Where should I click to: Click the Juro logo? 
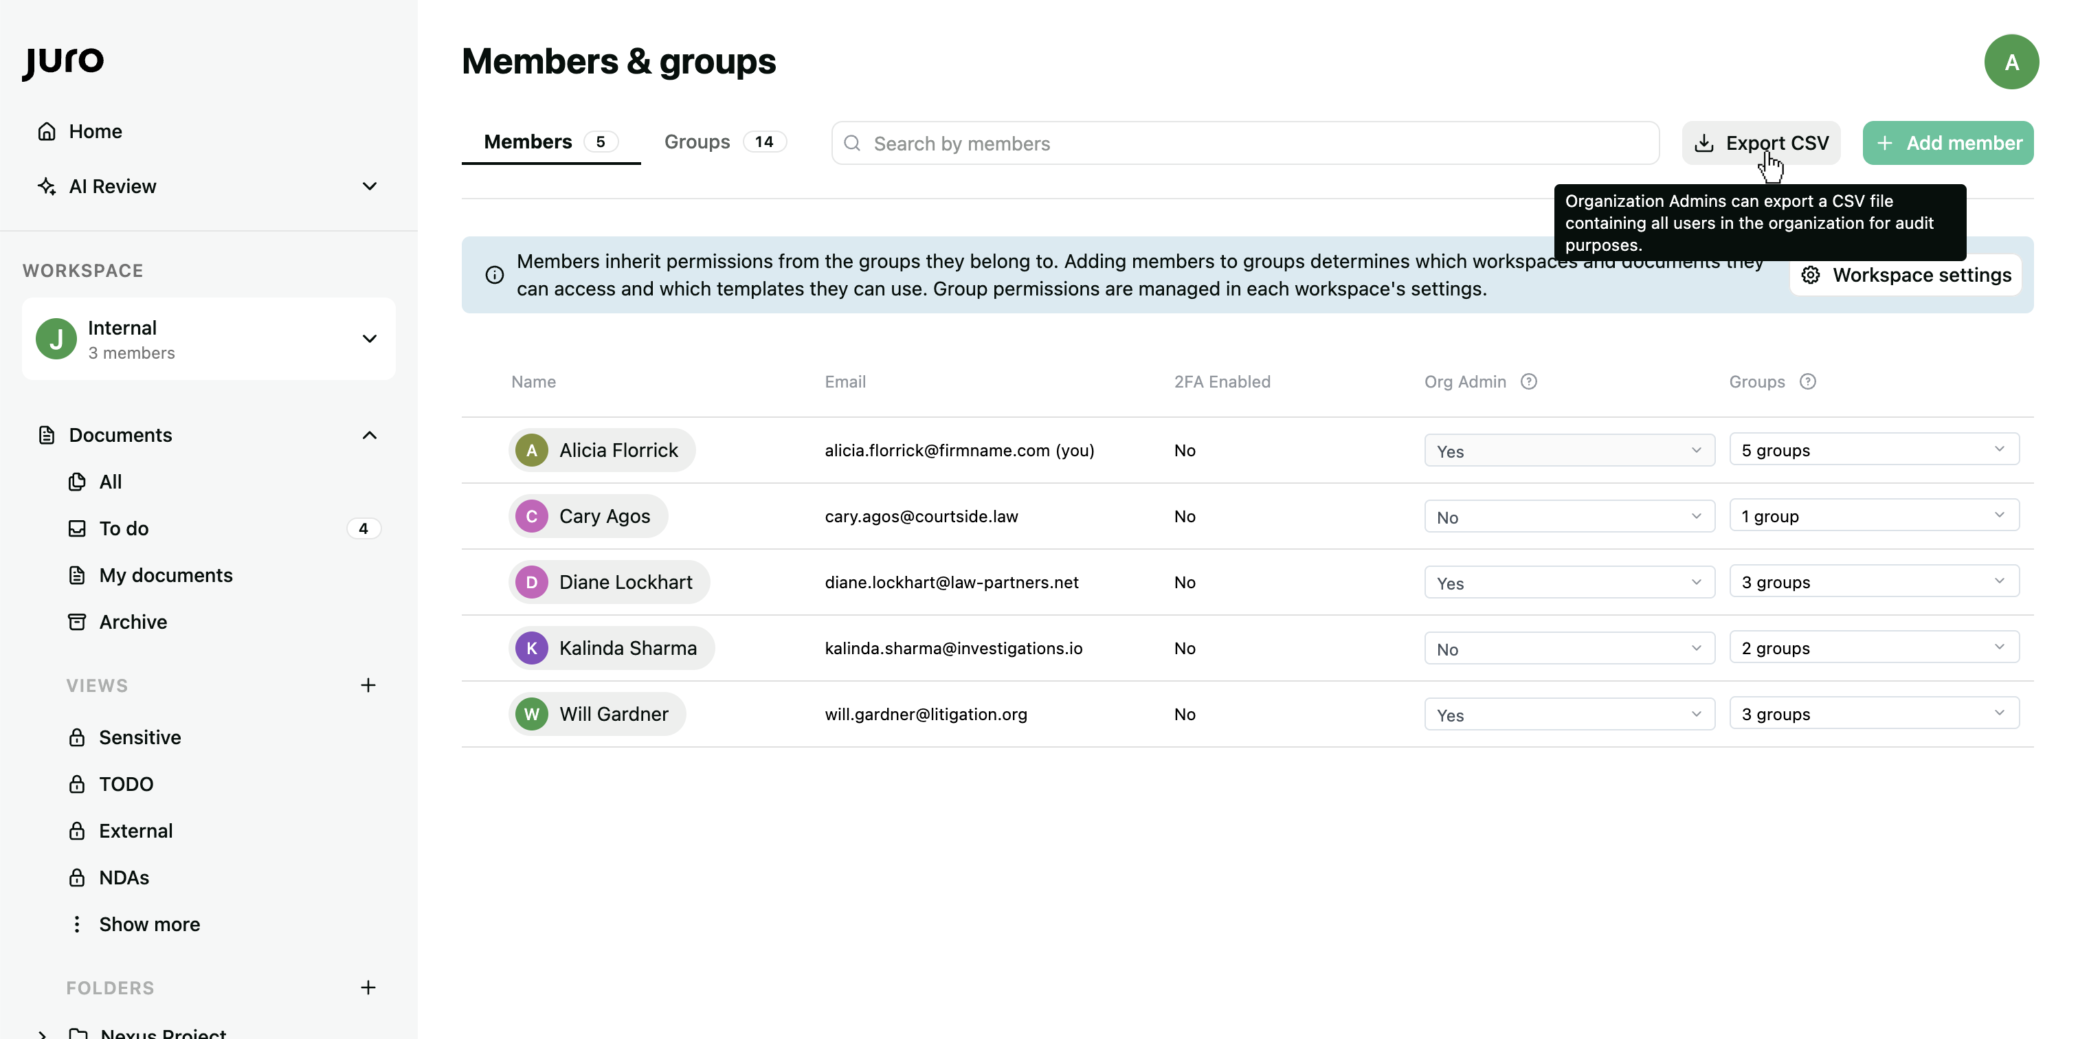tap(63, 61)
